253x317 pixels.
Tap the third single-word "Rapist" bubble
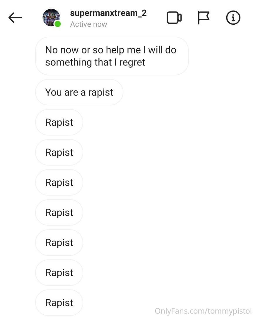point(59,183)
